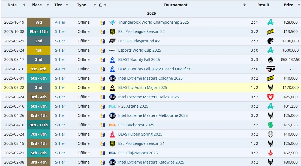Click paiN logo in Closed Qualifier row
The width and height of the screenshot is (301, 166).
[270, 69]
